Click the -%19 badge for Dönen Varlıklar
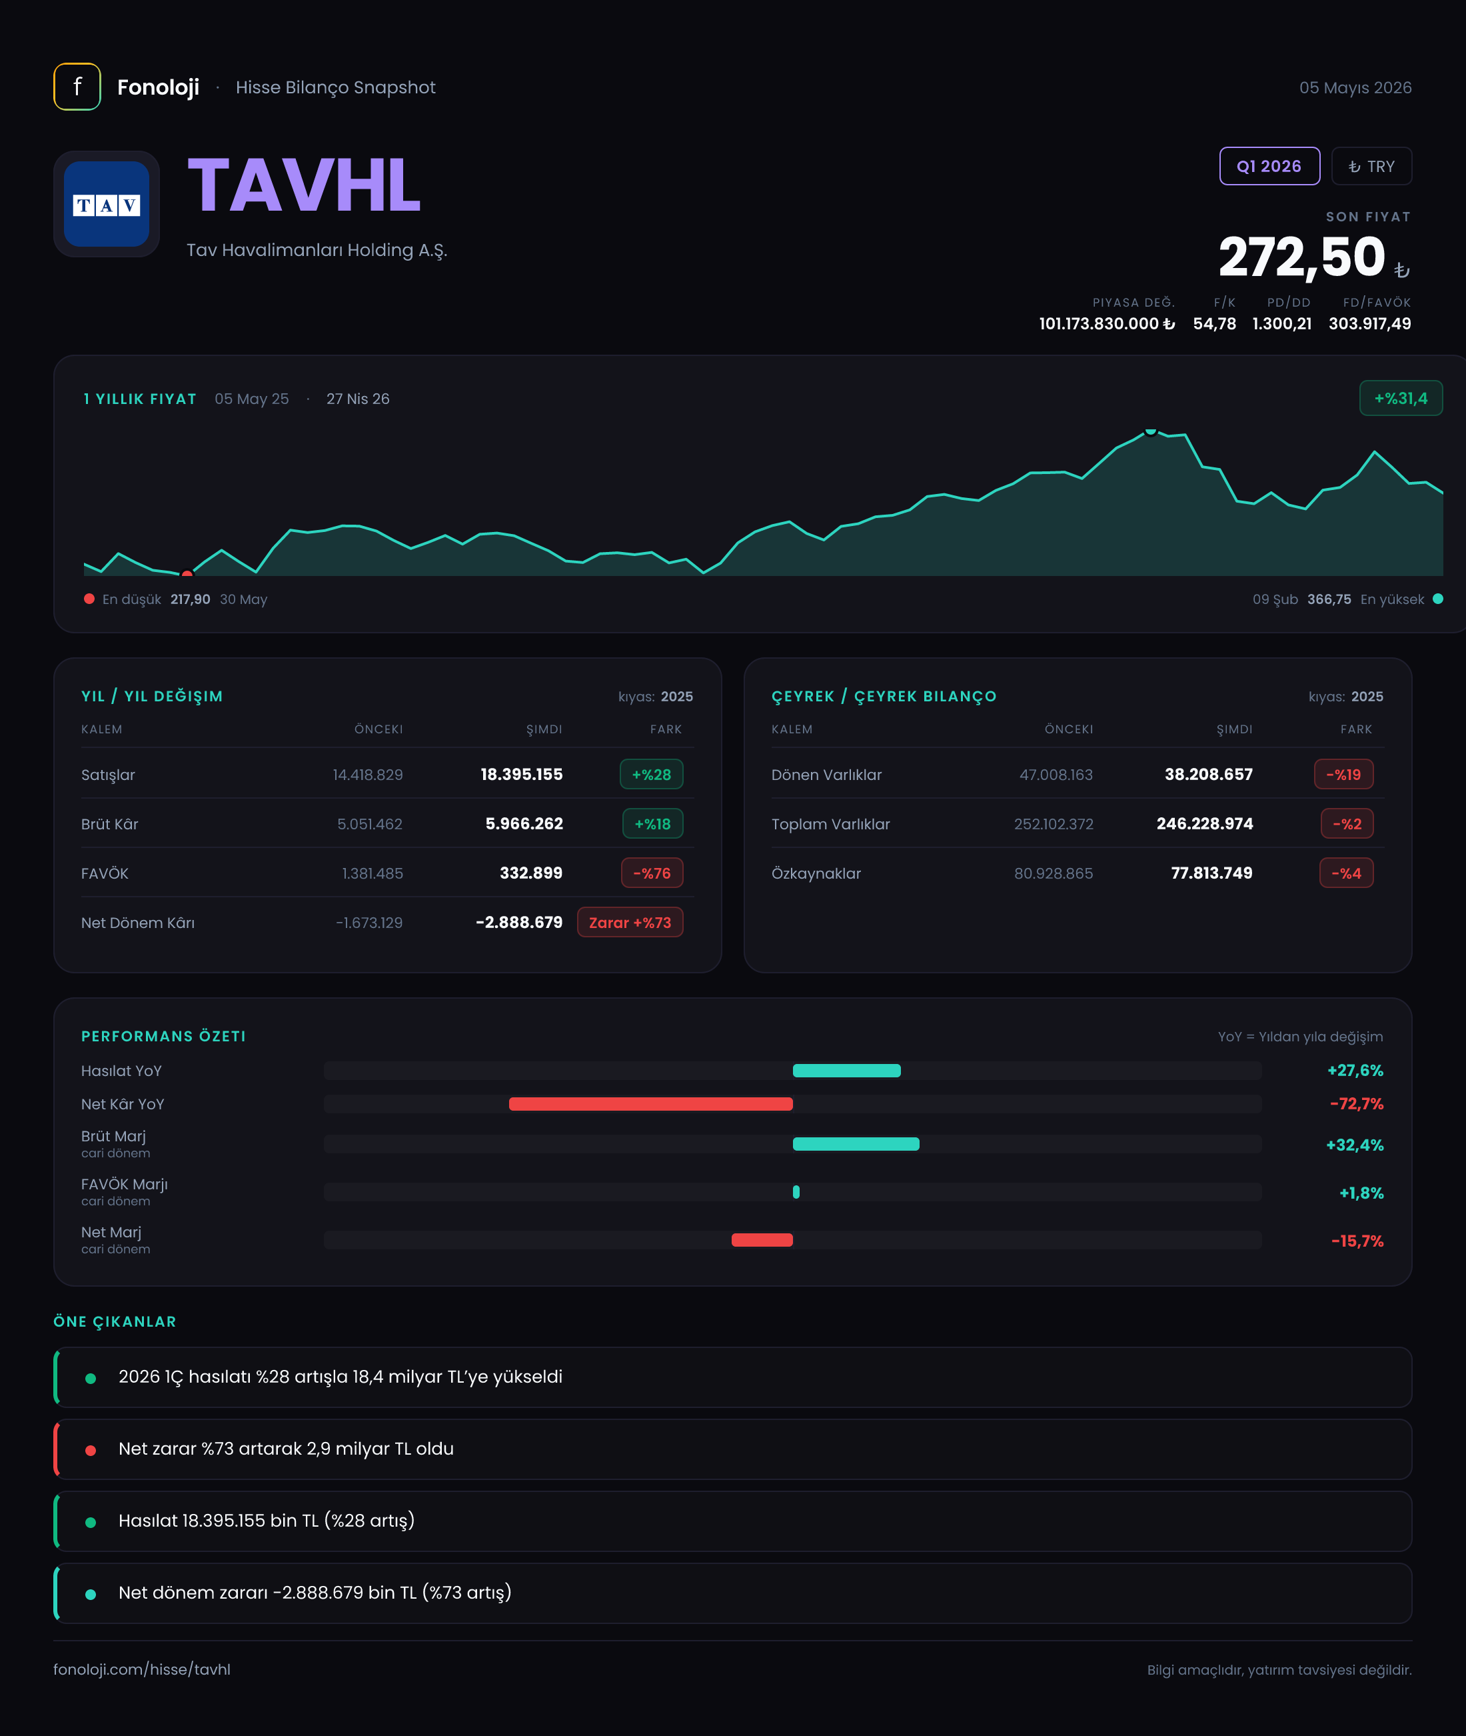1466x1736 pixels. [x=1344, y=774]
